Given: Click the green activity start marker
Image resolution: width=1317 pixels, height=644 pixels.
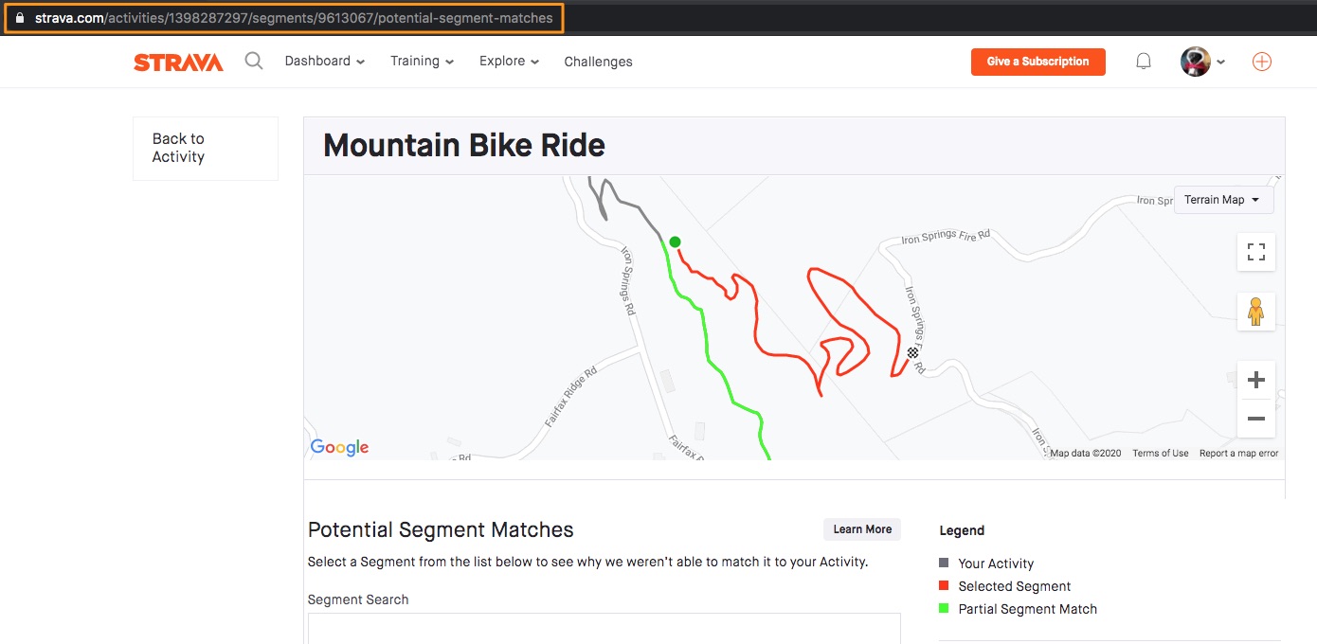Looking at the screenshot, I should click(x=674, y=241).
